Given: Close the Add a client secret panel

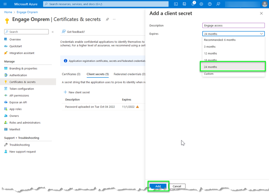Looking at the screenshot, I should coord(261,13).
